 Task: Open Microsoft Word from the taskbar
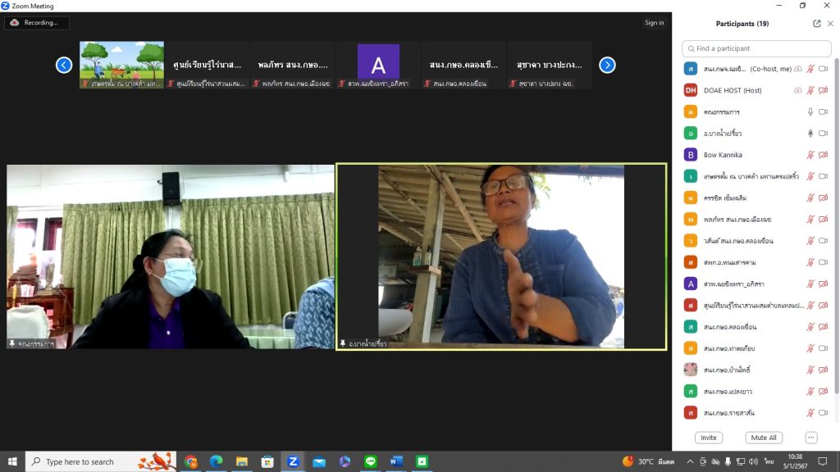point(396,461)
